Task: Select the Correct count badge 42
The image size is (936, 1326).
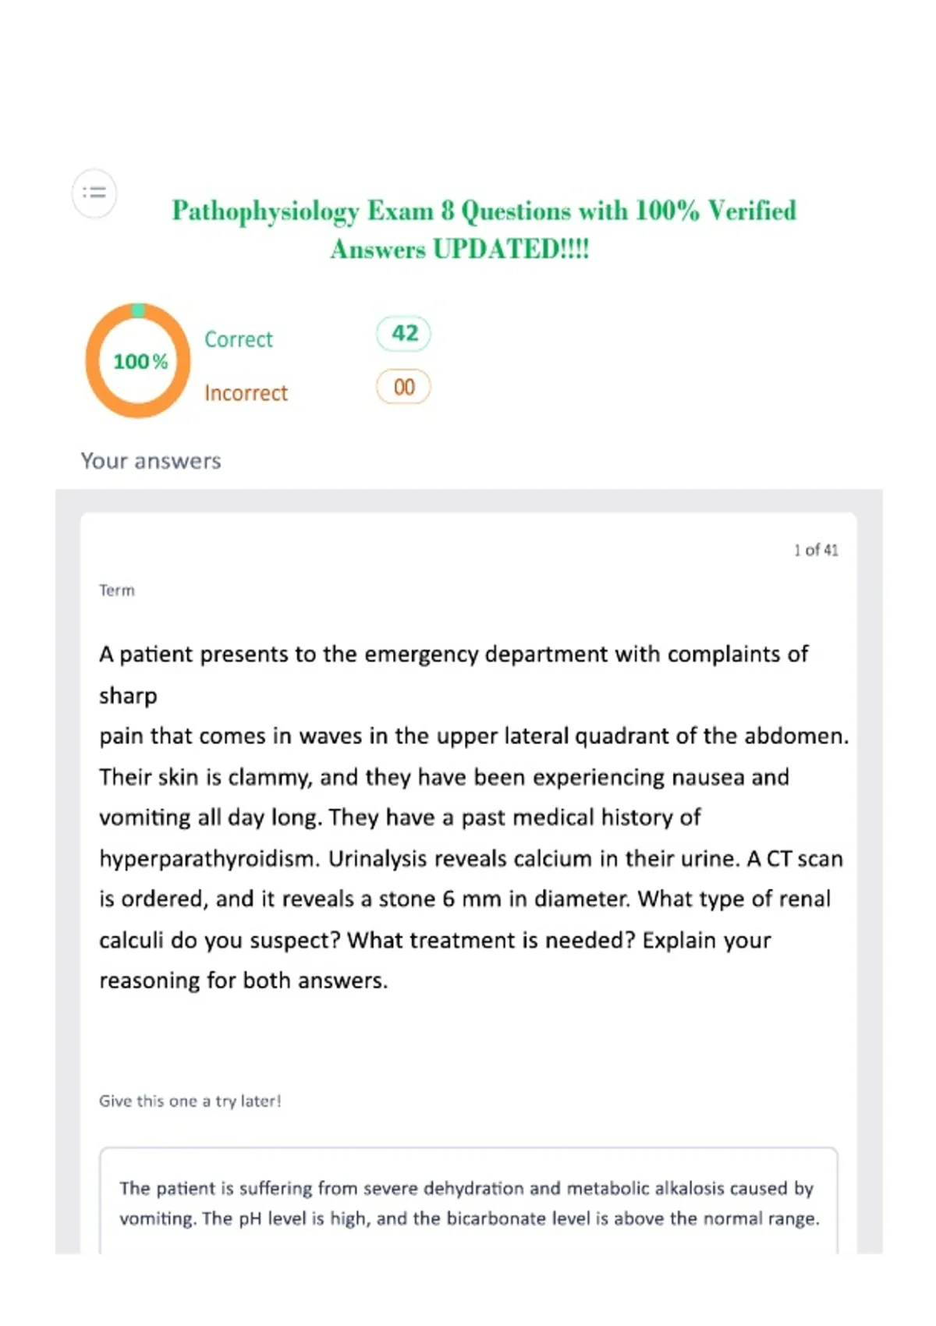Action: coord(404,334)
